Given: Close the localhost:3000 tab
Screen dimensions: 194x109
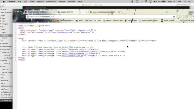Looking at the screenshot, I should pos(87,12).
